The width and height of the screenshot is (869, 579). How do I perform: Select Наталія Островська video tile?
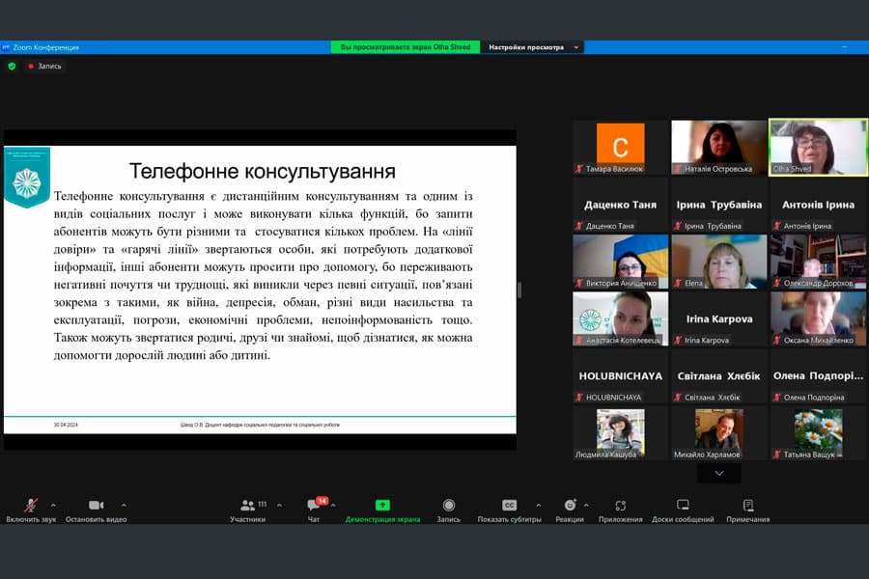tap(718, 147)
